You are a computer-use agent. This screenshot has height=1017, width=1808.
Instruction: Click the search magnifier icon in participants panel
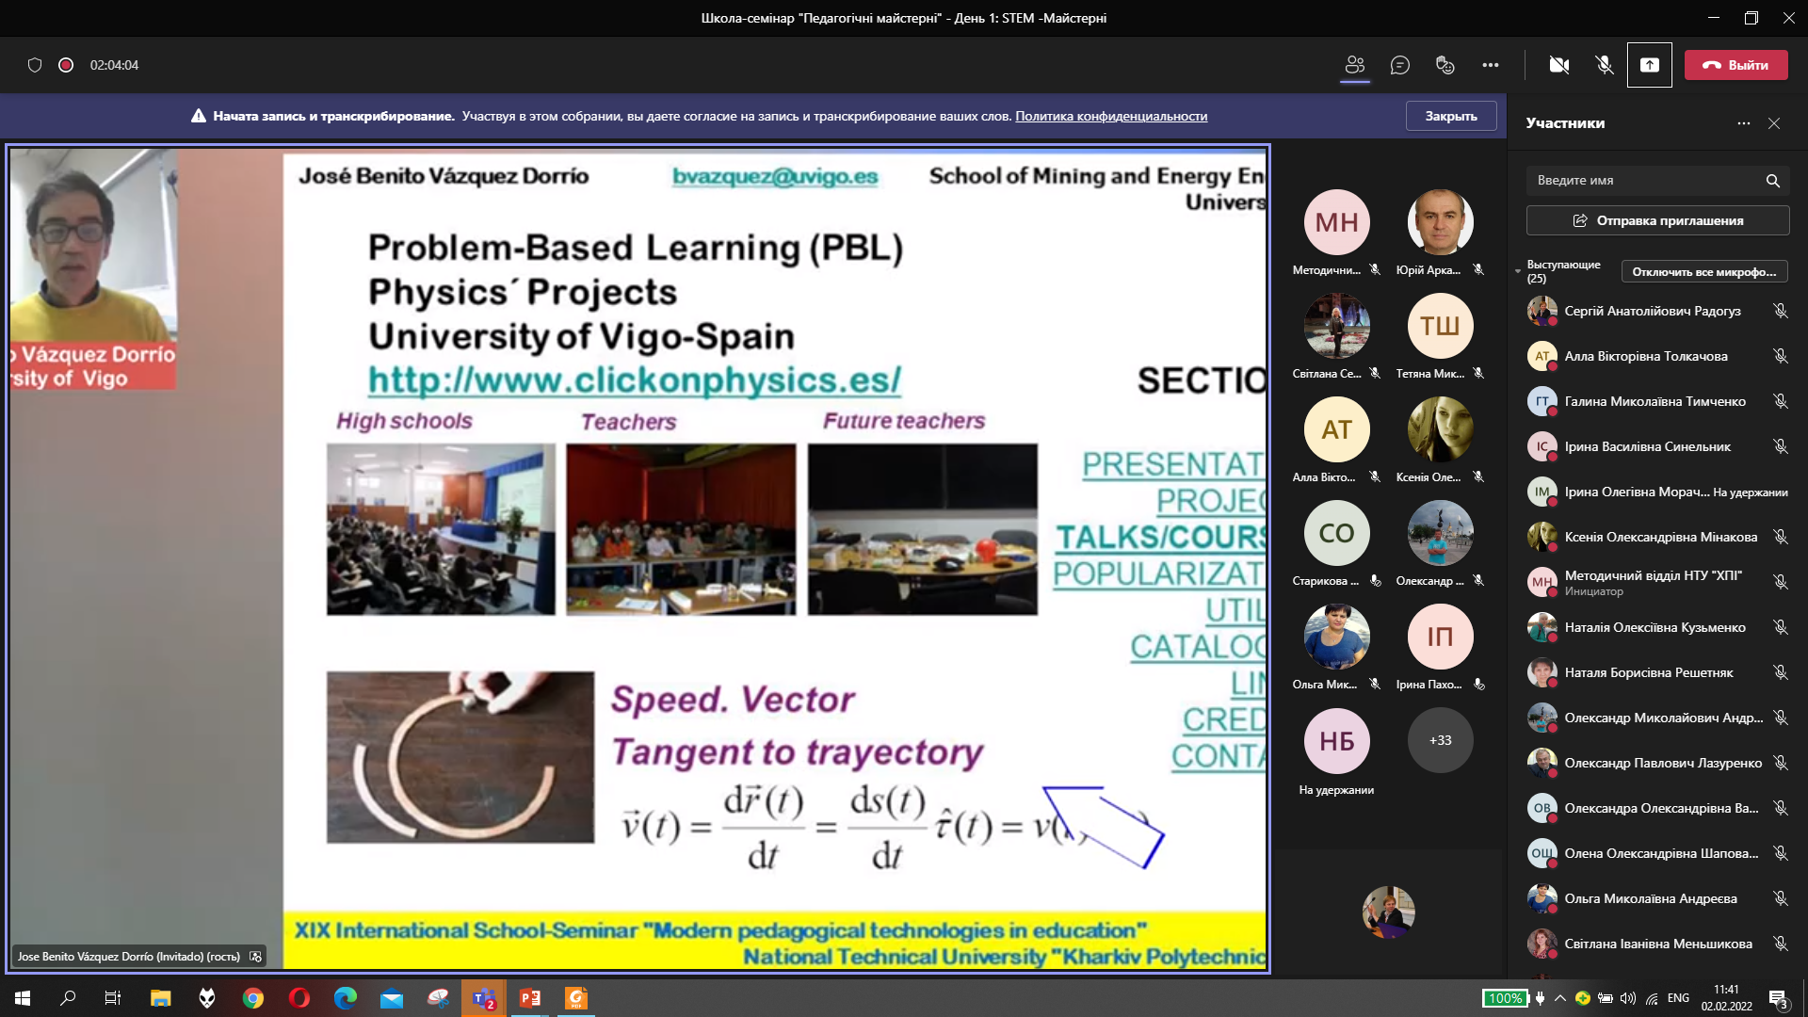[1773, 181]
